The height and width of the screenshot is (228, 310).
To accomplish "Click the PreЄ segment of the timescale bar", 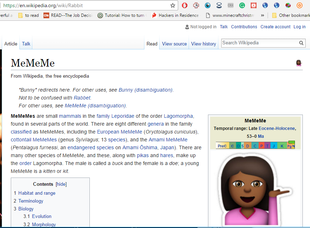I will tap(222, 146).
